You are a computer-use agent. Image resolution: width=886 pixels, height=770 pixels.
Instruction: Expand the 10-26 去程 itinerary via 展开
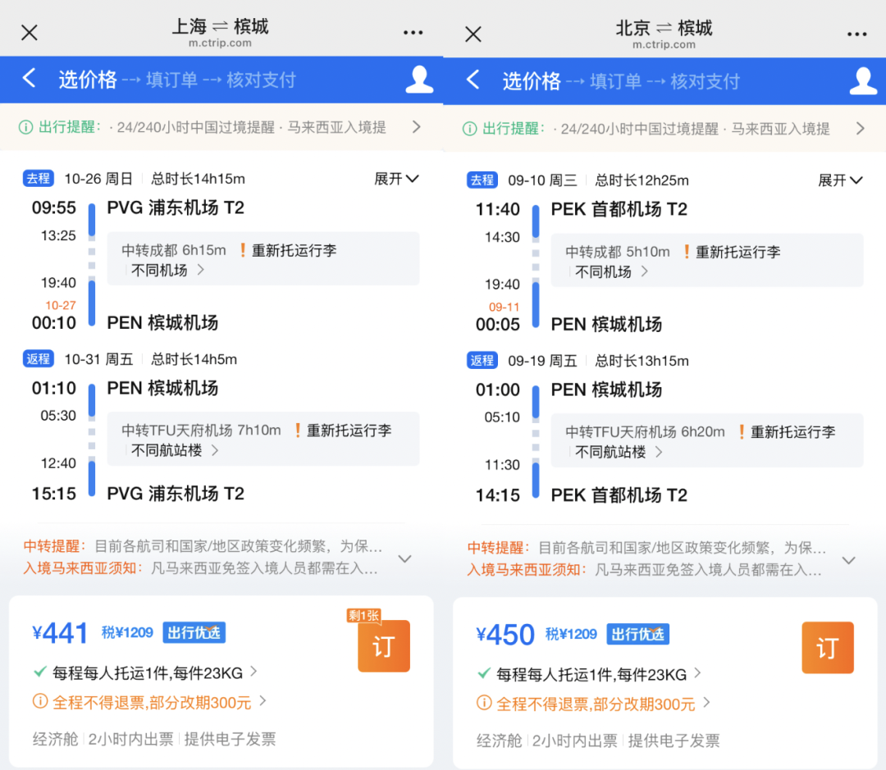tap(397, 180)
